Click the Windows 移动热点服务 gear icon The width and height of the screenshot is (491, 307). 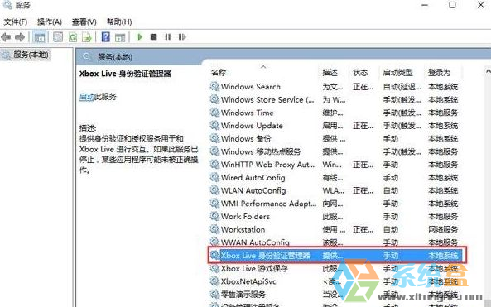pyautogui.click(x=214, y=151)
